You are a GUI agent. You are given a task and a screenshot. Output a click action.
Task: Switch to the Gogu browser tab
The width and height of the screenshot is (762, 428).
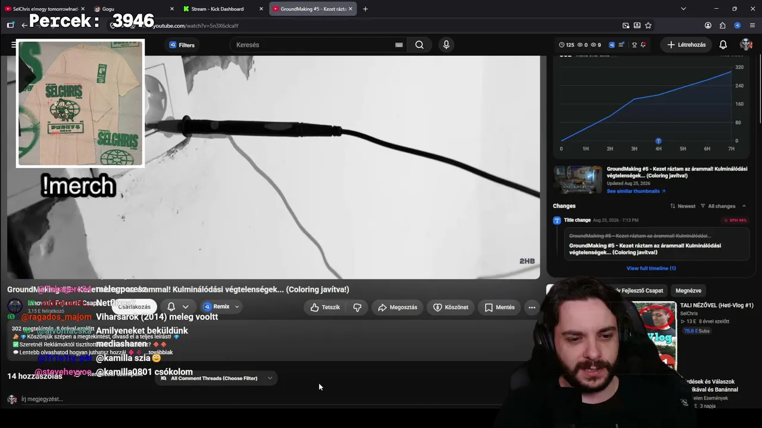click(x=133, y=9)
